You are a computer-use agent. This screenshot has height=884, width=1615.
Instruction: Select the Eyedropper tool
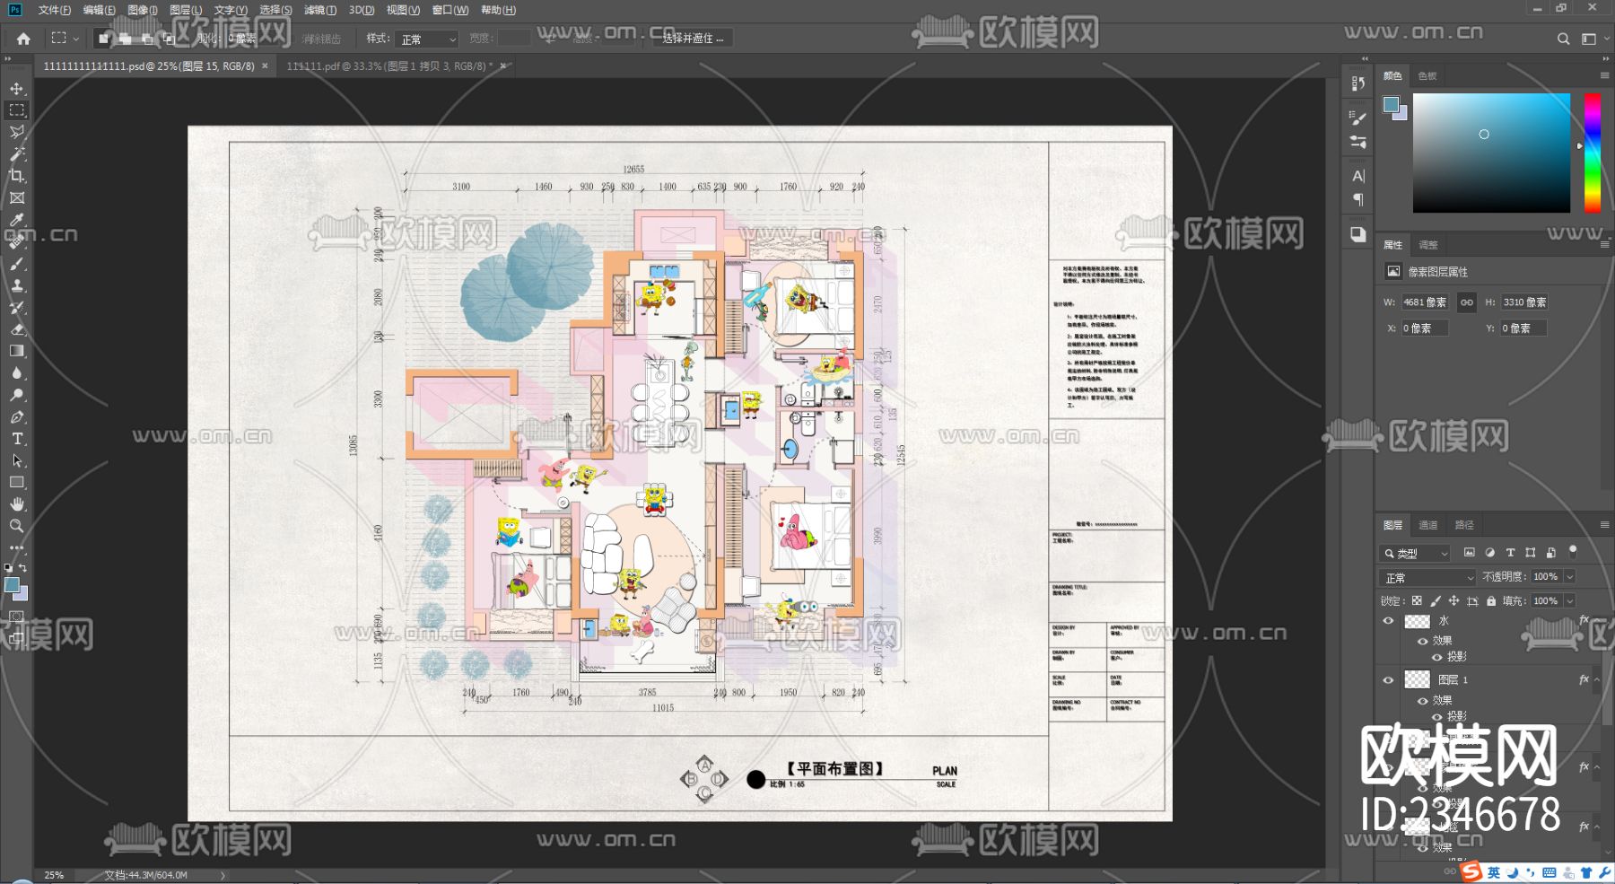coord(17,220)
